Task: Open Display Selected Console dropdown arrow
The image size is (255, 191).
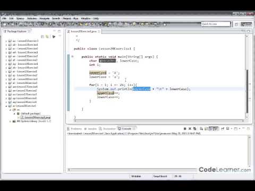Action: point(232,128)
